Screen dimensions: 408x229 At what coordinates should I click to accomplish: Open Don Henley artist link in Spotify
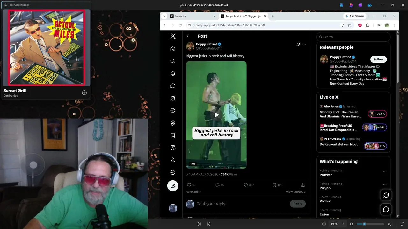pos(11,96)
